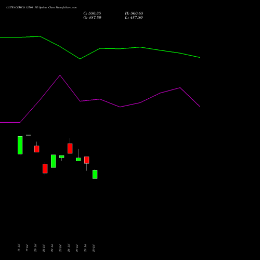Image resolution: width=260 pixels, height=260 pixels.
Task: Click the tall green candle above 16 Jul
Action: tap(20, 145)
